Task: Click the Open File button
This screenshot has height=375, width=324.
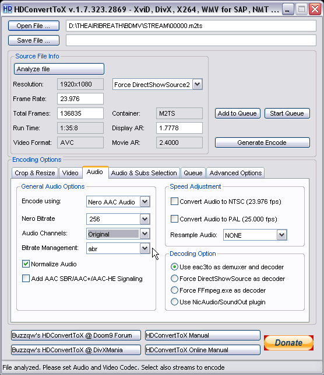Action: tap(34, 26)
